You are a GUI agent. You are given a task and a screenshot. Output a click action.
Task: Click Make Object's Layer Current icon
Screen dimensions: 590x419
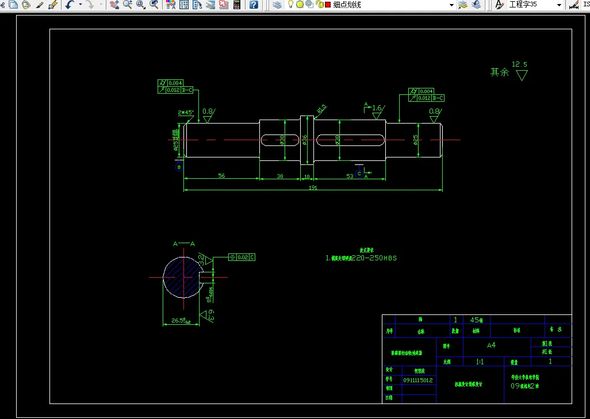tap(463, 5)
